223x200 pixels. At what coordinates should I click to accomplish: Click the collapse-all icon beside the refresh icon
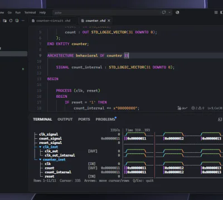(x=17, y=21)
